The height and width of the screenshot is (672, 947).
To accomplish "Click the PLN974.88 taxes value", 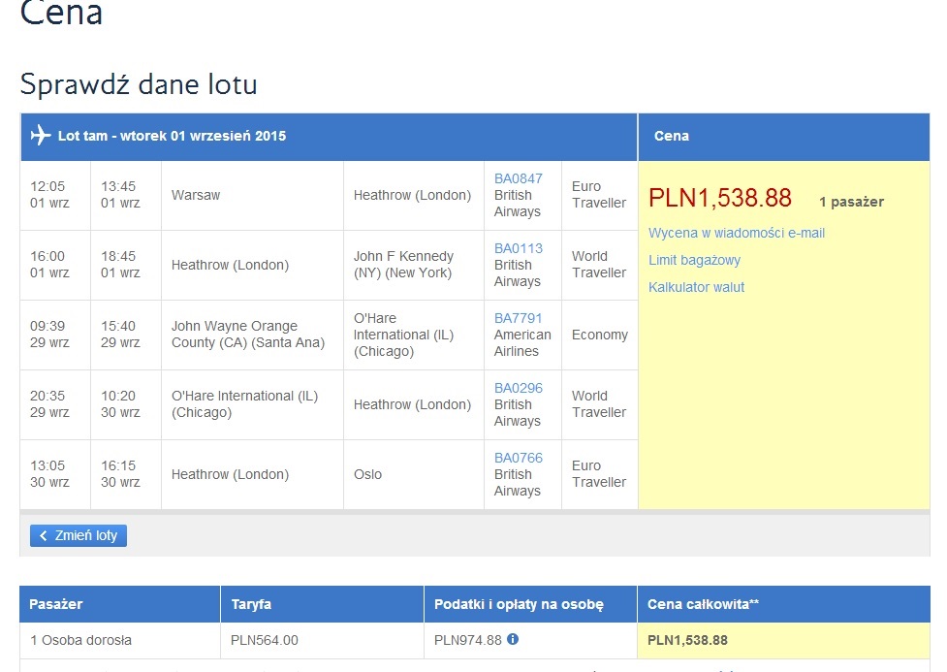I will point(468,640).
